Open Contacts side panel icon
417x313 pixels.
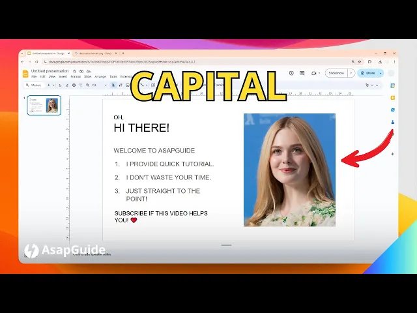[x=392, y=122]
